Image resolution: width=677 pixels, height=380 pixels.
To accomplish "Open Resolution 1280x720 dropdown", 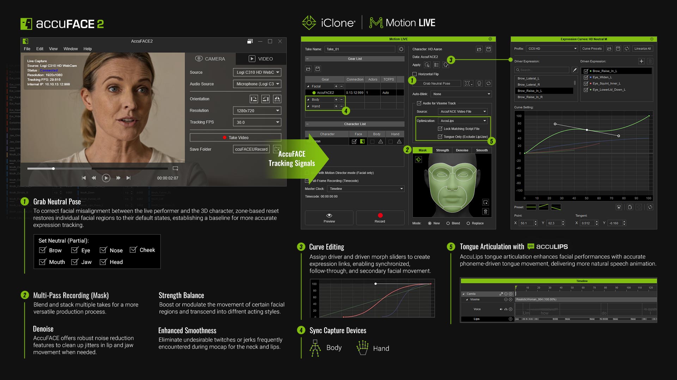I will 257,111.
